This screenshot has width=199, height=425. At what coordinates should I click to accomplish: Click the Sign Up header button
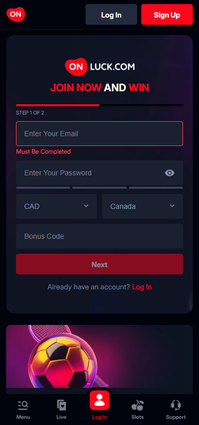tap(167, 14)
